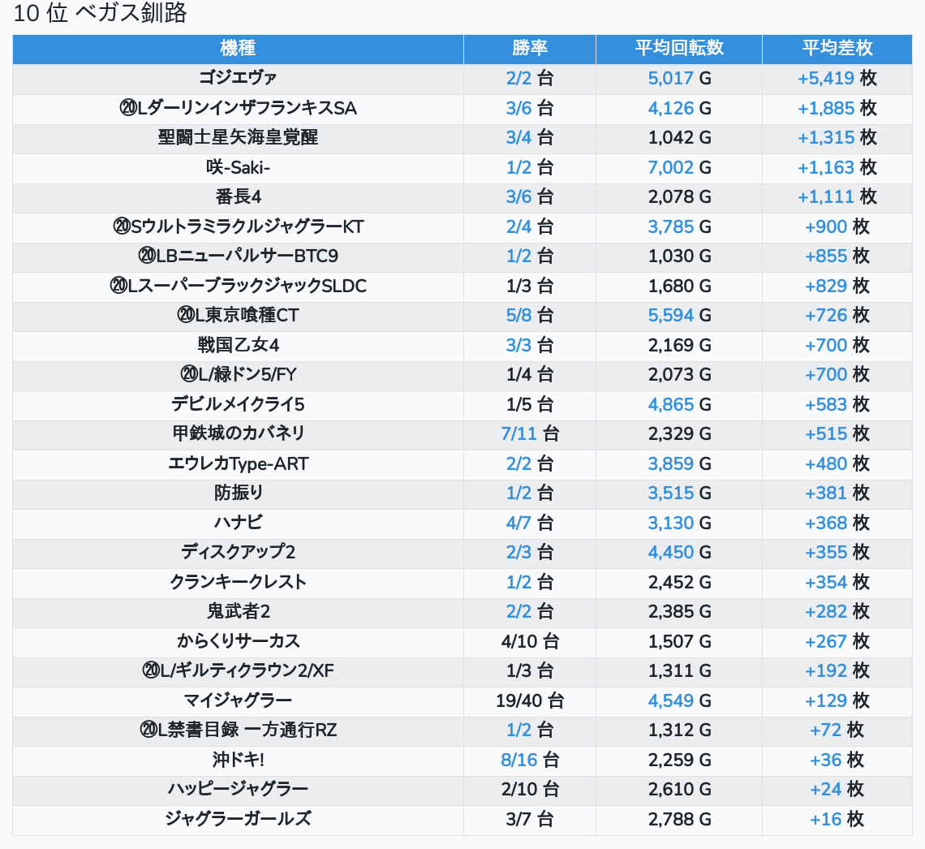Select ⑳L/緑ドン5/FY machine name
The height and width of the screenshot is (849, 925).
click(x=238, y=375)
